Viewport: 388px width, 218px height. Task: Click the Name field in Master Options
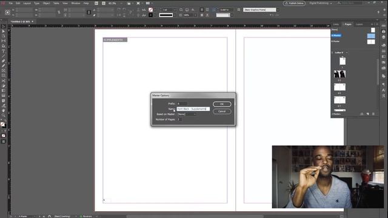pyautogui.click(x=193, y=109)
